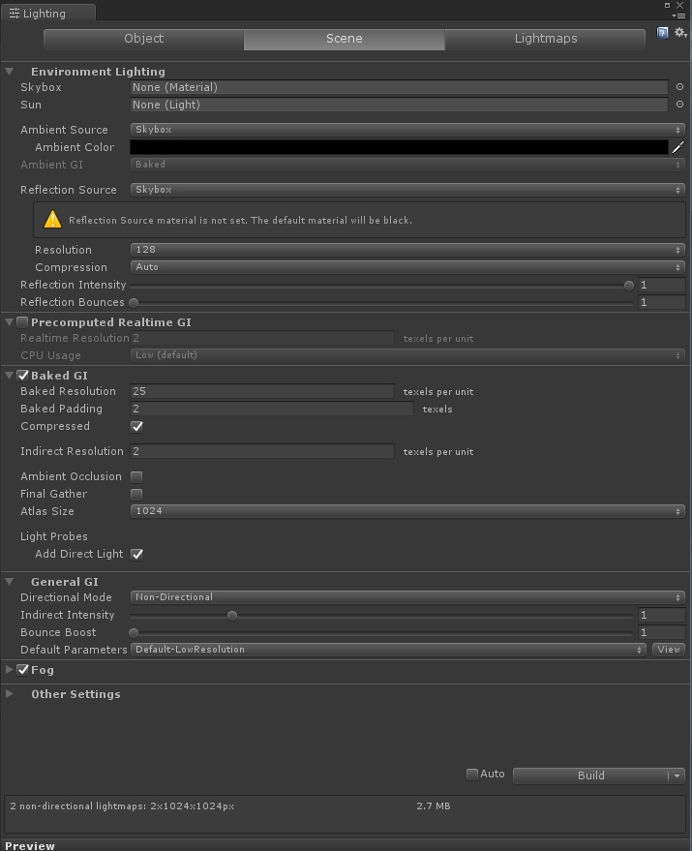Switch to the Object tab
Image resolution: width=692 pixels, height=851 pixels.
[144, 39]
